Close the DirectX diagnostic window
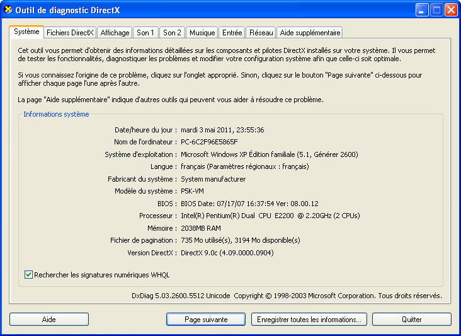 (451, 10)
